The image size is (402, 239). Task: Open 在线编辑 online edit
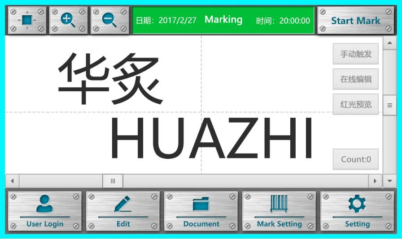pos(356,79)
